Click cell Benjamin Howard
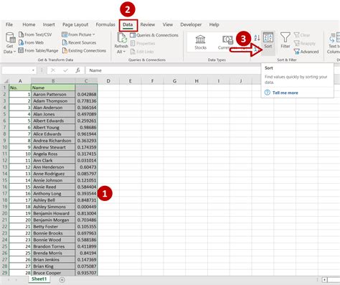The height and width of the screenshot is (285, 340). click(x=53, y=213)
